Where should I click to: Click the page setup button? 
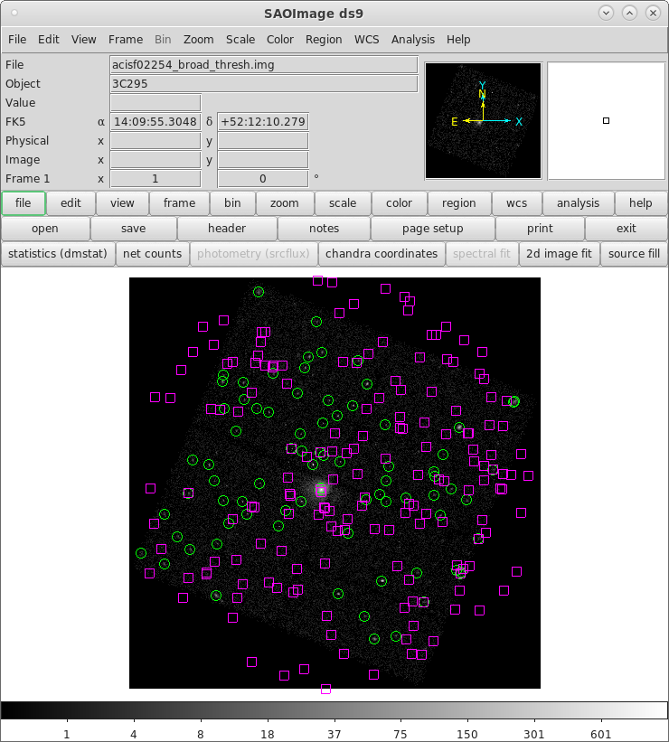click(433, 229)
